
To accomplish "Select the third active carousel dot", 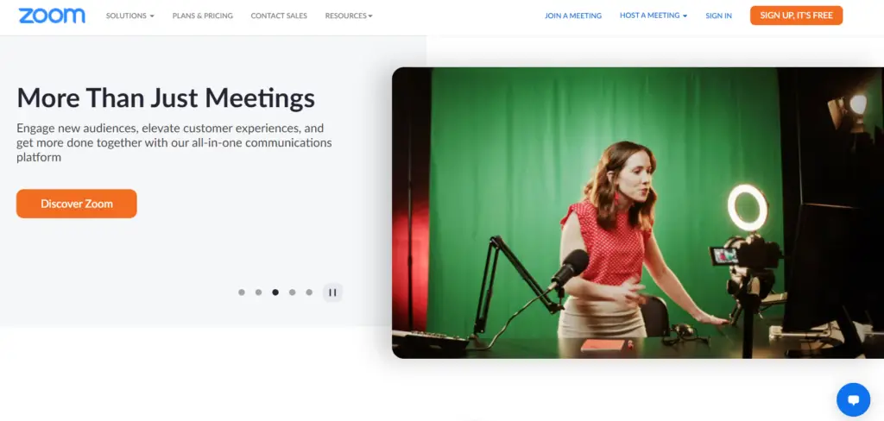I will (275, 292).
